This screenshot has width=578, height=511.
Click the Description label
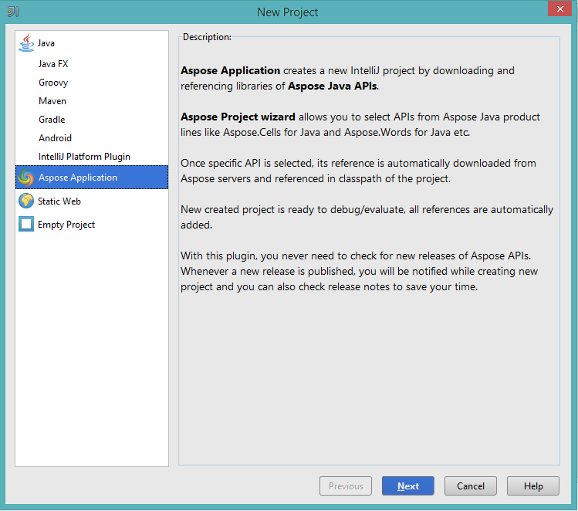click(207, 37)
